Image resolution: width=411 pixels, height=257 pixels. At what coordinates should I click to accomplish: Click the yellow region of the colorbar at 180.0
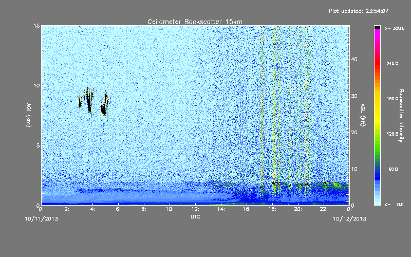pyautogui.click(x=377, y=99)
